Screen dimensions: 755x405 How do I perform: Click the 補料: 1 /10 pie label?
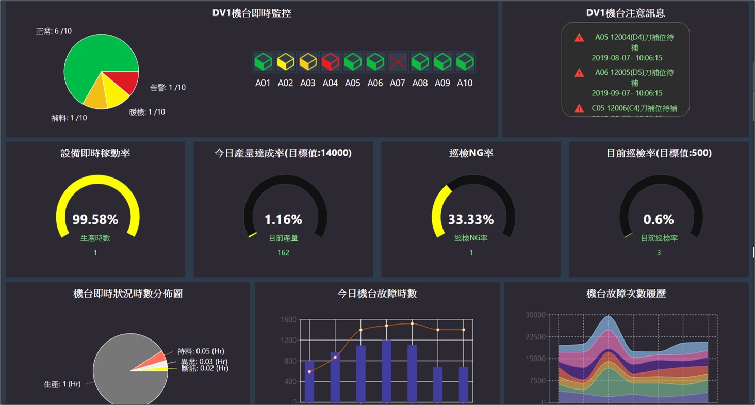click(69, 118)
